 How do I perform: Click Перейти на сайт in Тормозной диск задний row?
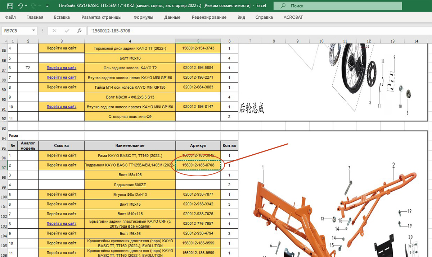tap(62, 48)
